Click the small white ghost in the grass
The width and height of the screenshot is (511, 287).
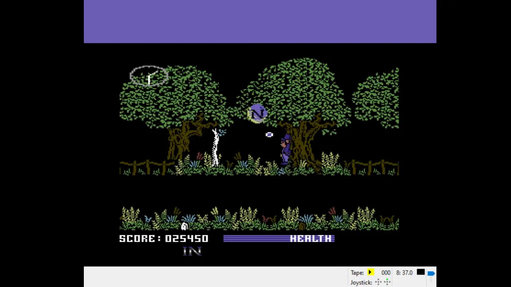tap(184, 226)
